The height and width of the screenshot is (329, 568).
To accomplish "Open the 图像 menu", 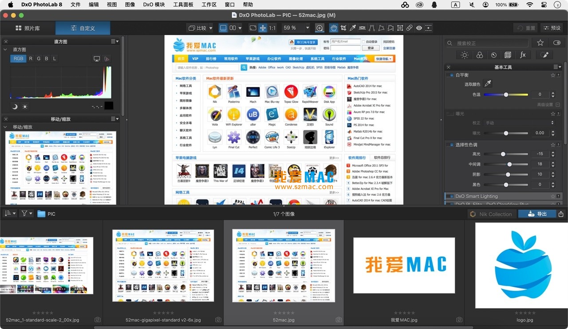I will point(130,5).
